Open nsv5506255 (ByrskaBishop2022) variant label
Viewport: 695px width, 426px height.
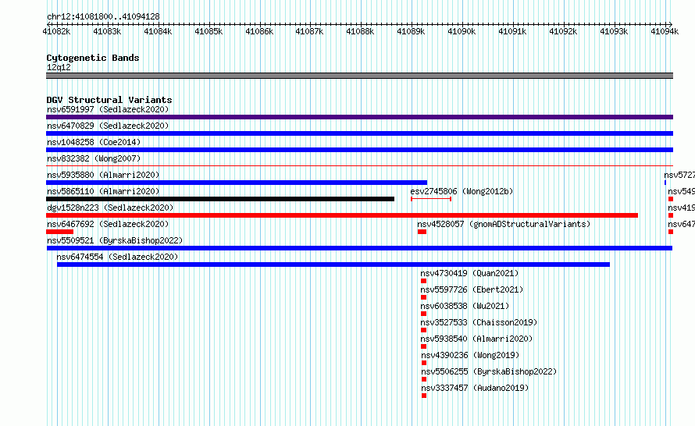pos(489,371)
